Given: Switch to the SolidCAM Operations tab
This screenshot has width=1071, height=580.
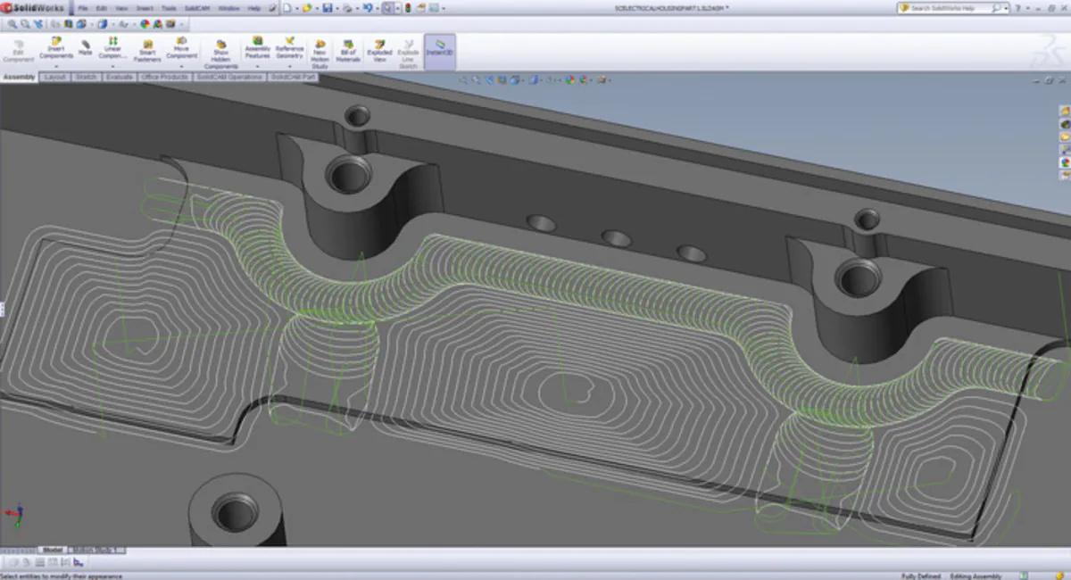Looking at the screenshot, I should pos(228,77).
